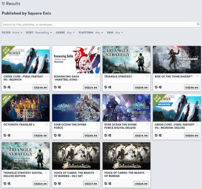This screenshot has width=202, height=189.
Task: Toggle wishlist star for Rise of the Tomb Raider
Action: [198, 76]
